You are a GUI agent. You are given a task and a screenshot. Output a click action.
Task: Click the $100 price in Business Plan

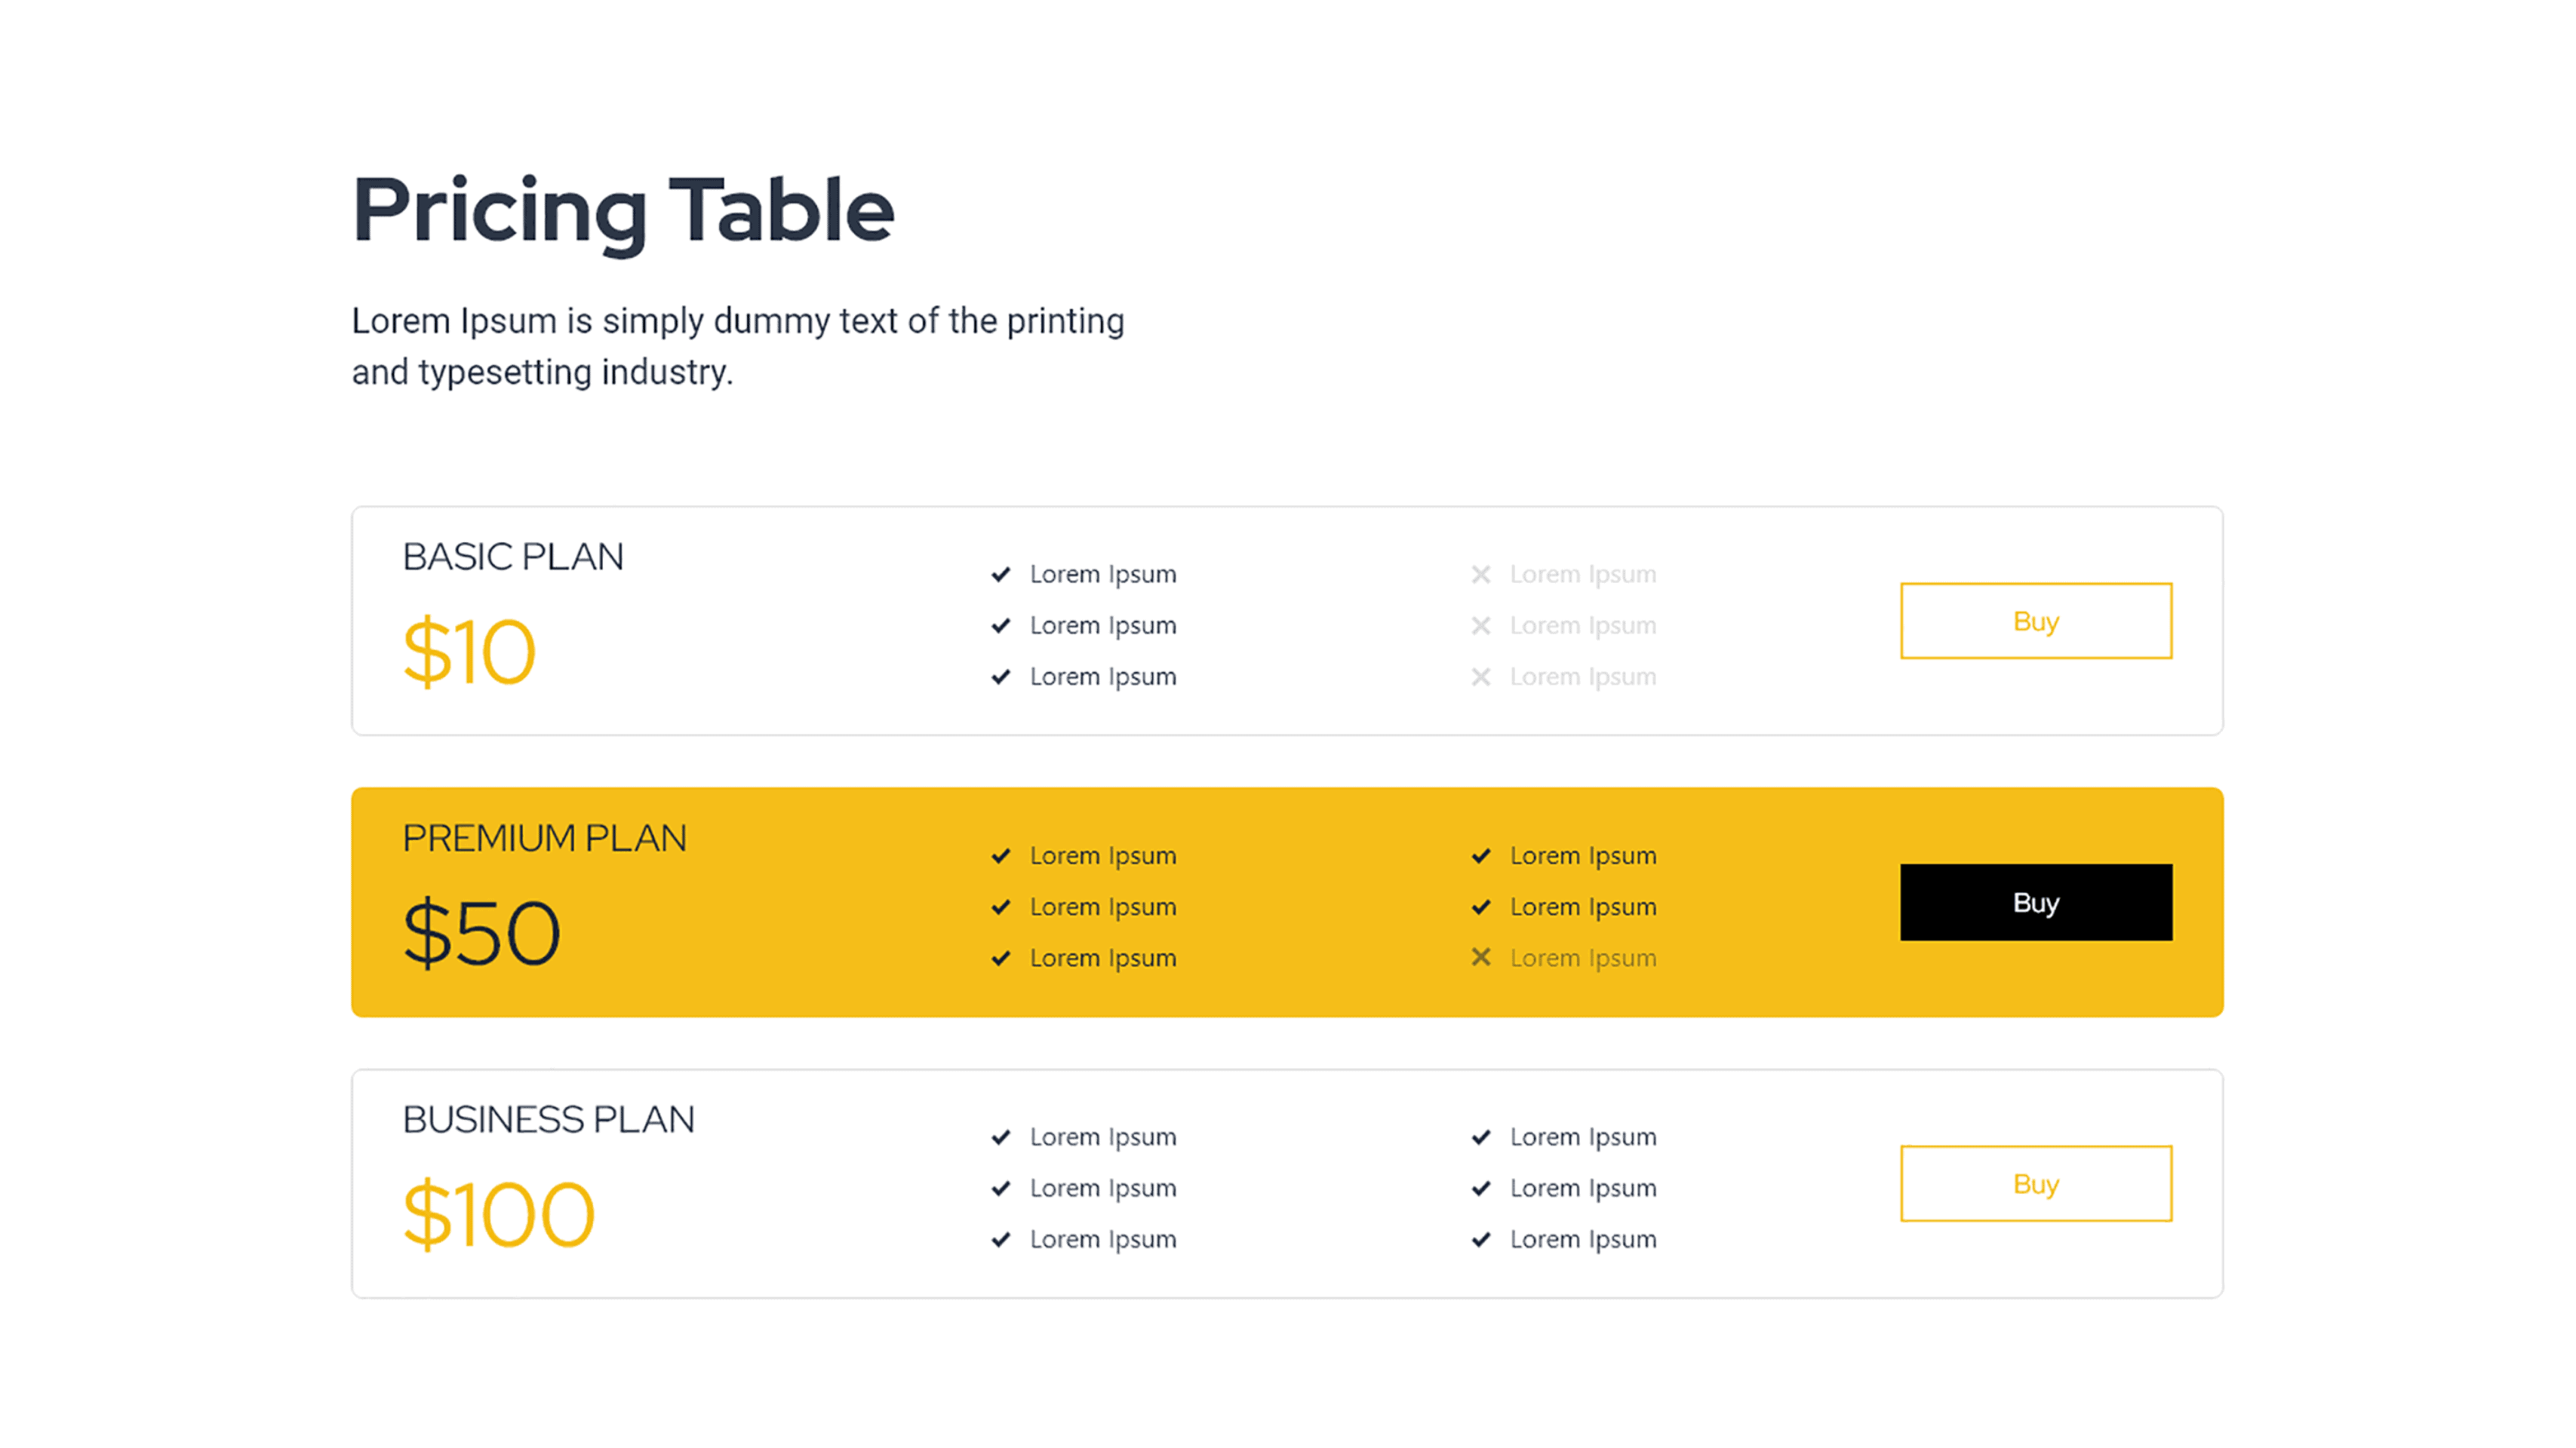click(x=498, y=1214)
